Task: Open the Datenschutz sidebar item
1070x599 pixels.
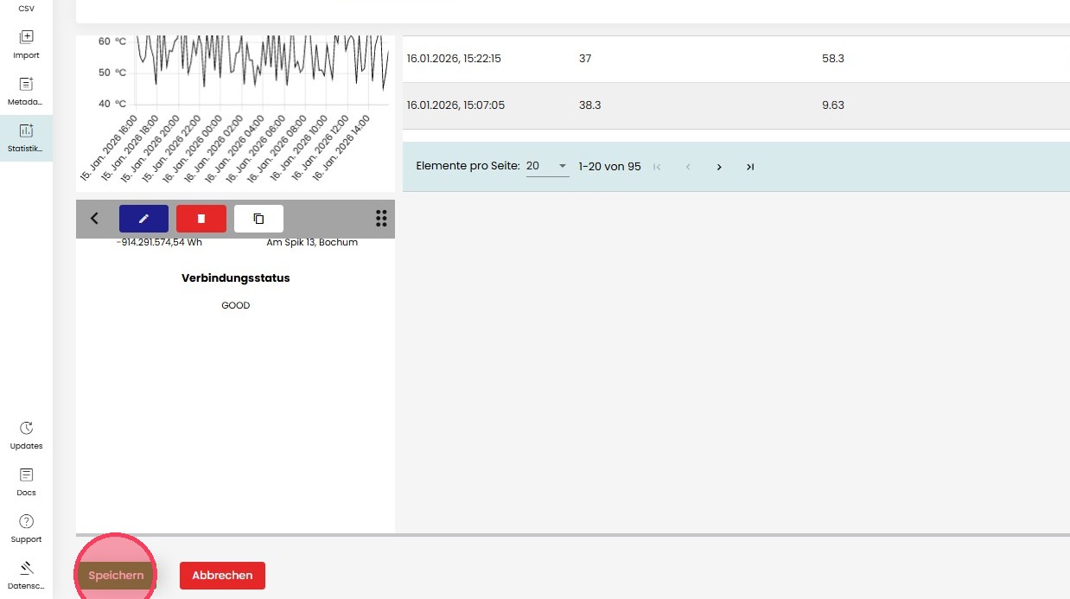Action: (26, 576)
